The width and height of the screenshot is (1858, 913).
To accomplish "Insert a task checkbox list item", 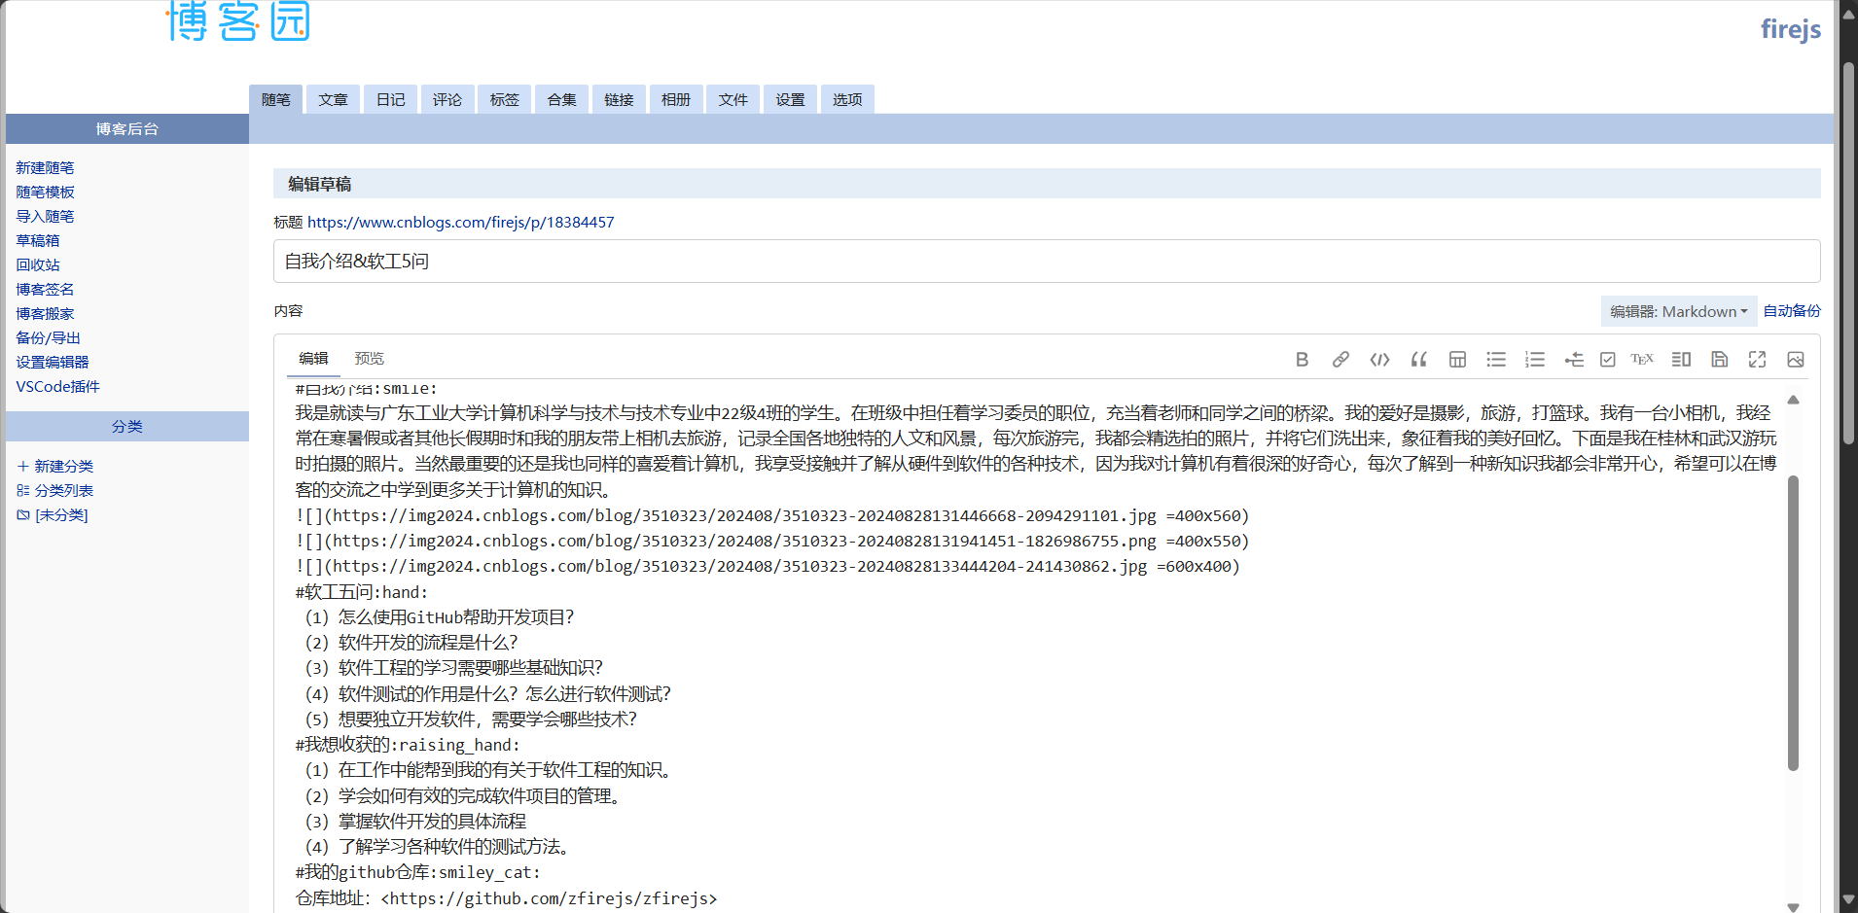I will coord(1608,360).
